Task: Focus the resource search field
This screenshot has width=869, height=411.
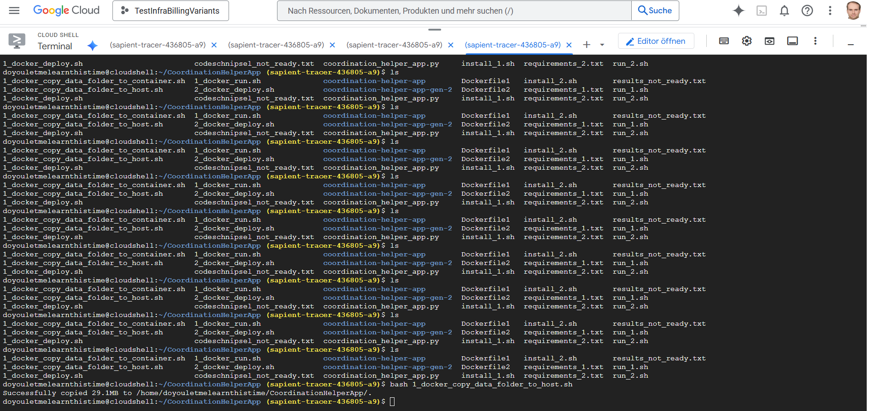Action: pyautogui.click(x=454, y=10)
